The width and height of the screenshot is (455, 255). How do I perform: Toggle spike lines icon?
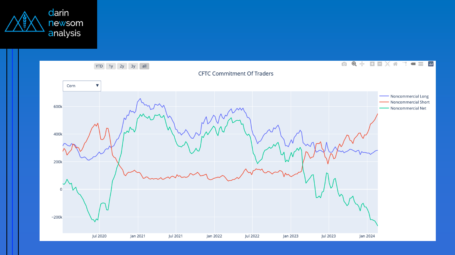405,64
